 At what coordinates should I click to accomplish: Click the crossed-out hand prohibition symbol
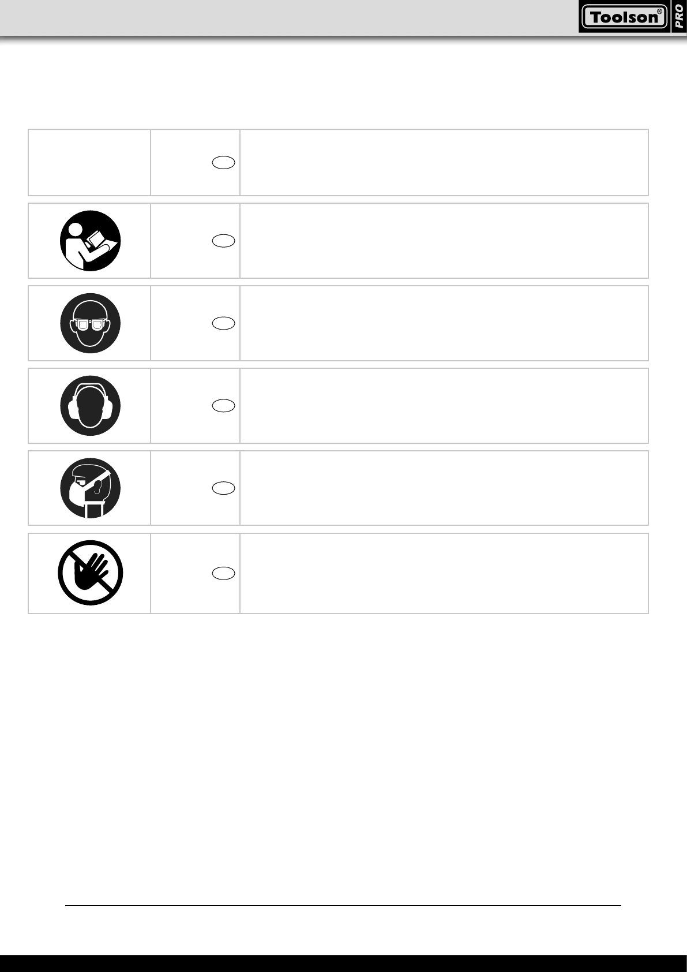tap(90, 573)
